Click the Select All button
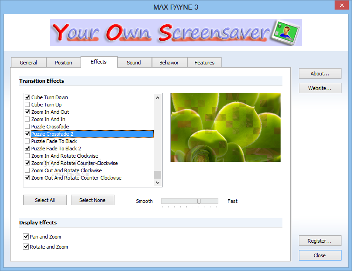Viewport: 352px width, 271px height. tap(45, 200)
